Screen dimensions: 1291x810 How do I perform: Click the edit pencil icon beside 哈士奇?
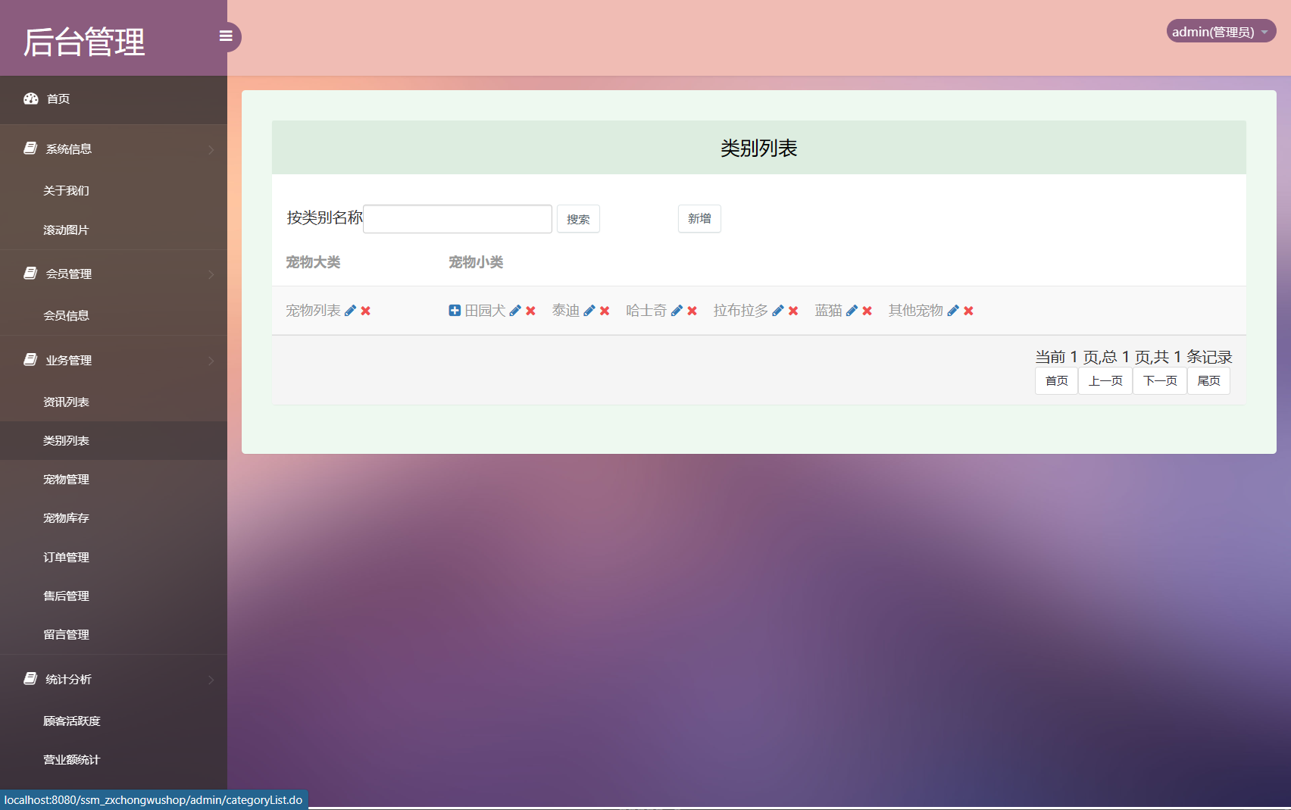click(x=677, y=310)
